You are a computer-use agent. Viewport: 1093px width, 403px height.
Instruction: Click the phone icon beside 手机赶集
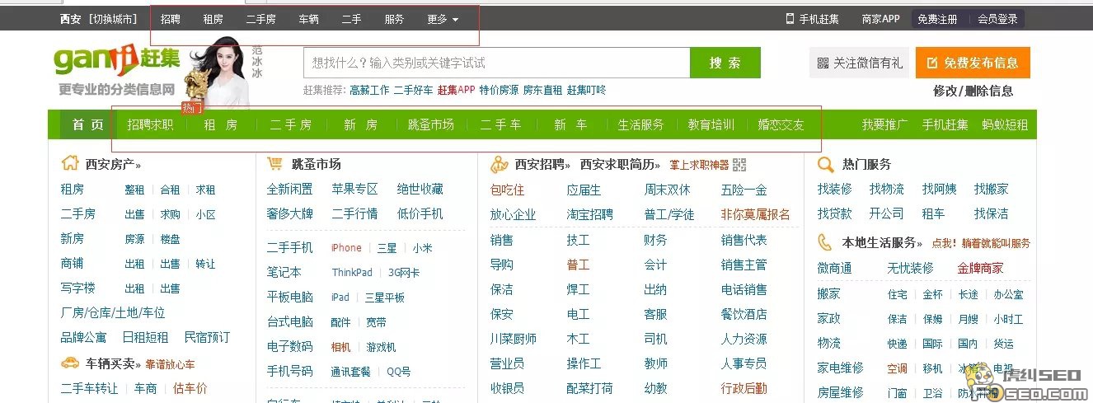coord(790,18)
